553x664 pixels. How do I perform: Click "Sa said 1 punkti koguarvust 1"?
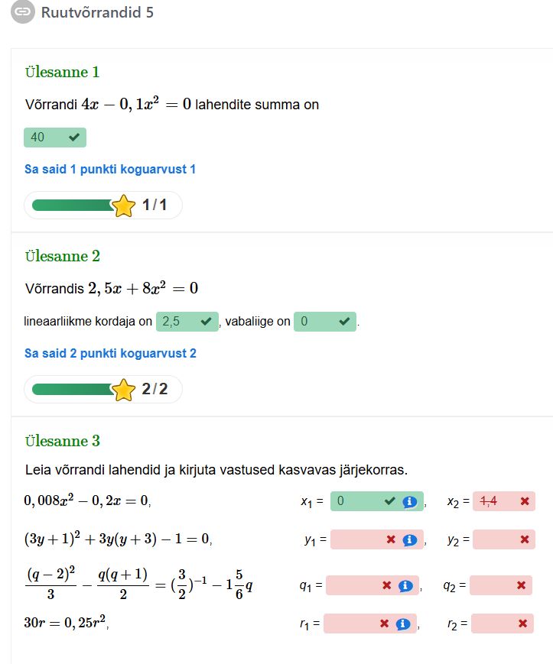(110, 169)
